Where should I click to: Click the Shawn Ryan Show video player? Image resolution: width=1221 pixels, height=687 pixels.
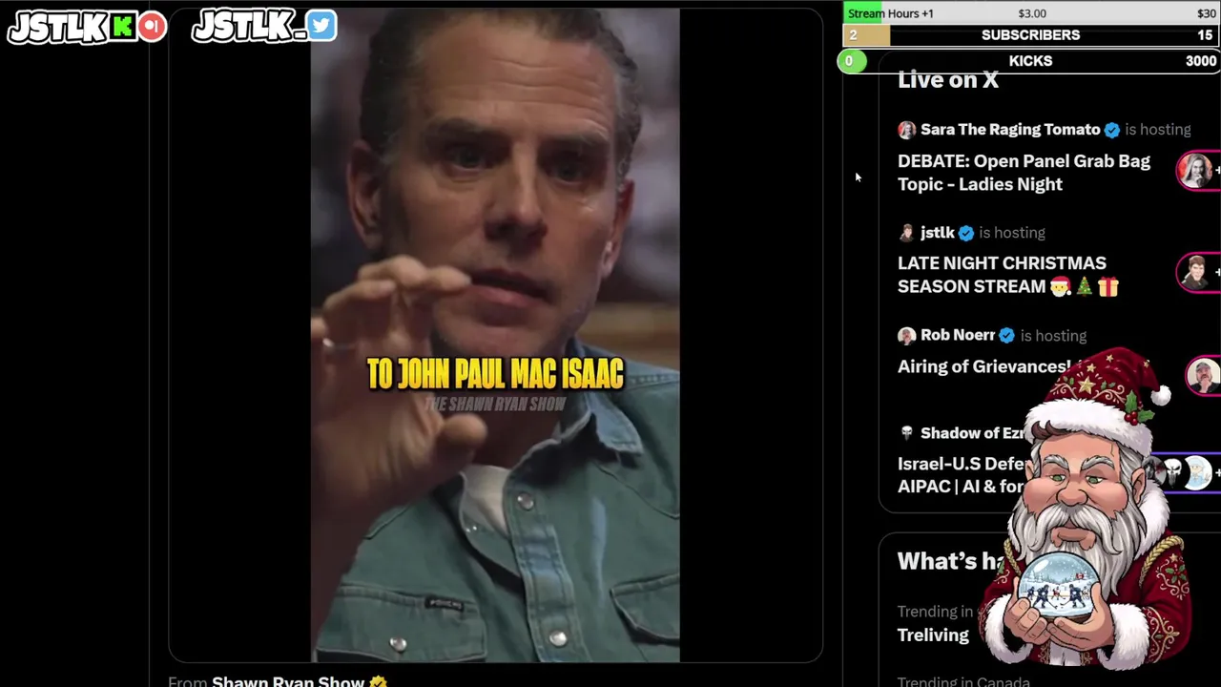pos(495,335)
